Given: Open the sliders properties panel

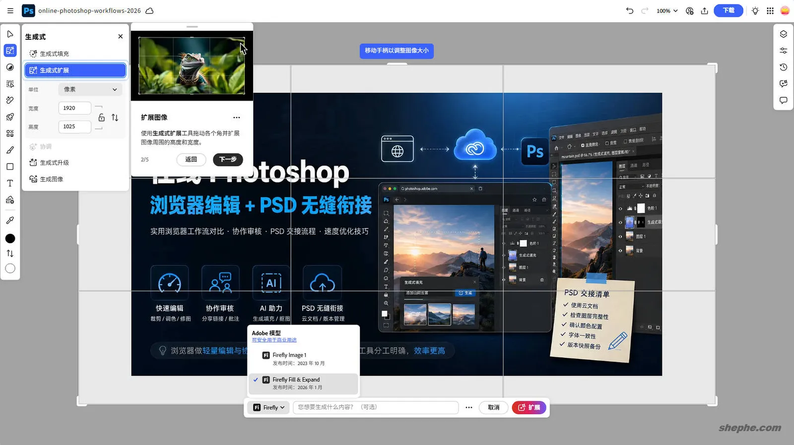Looking at the screenshot, I should click(x=783, y=51).
